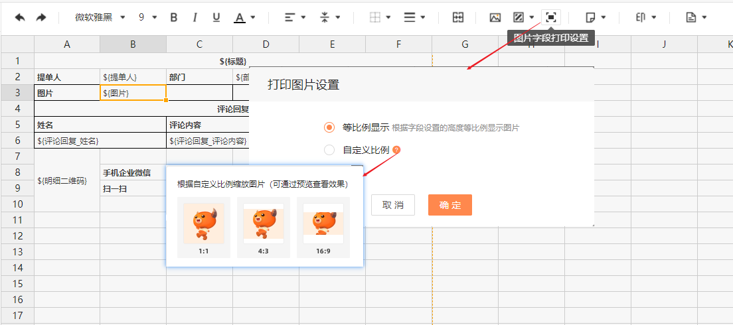Click the orange help icon beside 自定义比例
Image resolution: width=733 pixels, height=325 pixels.
(x=396, y=150)
